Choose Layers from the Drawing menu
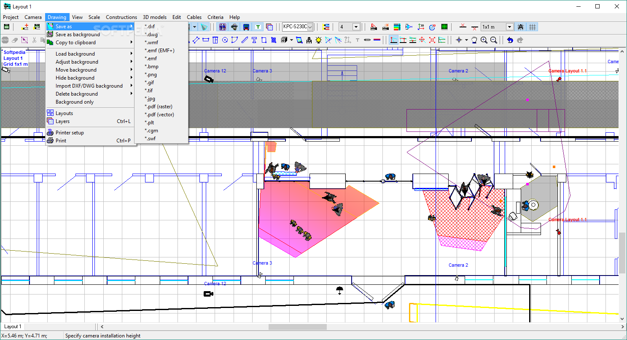 pos(91,121)
